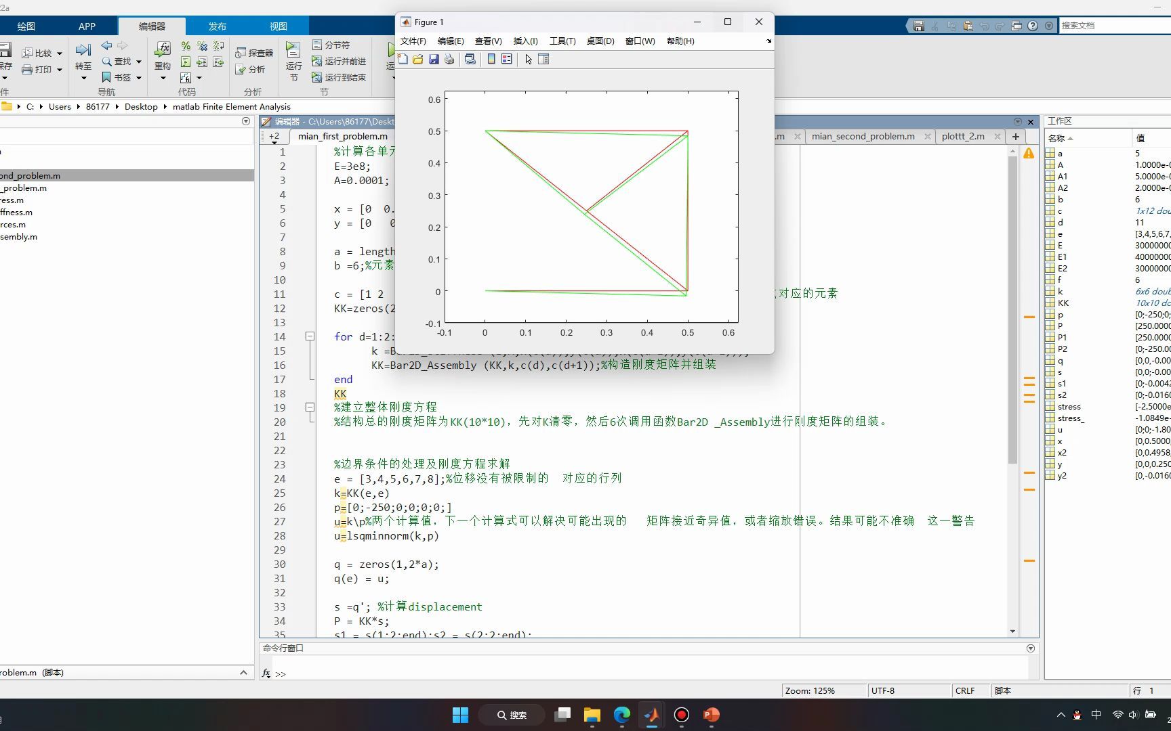Viewport: 1171px width, 731px height.
Task: Open the quick access toolbar dropdown arrow
Action: 1049,26
